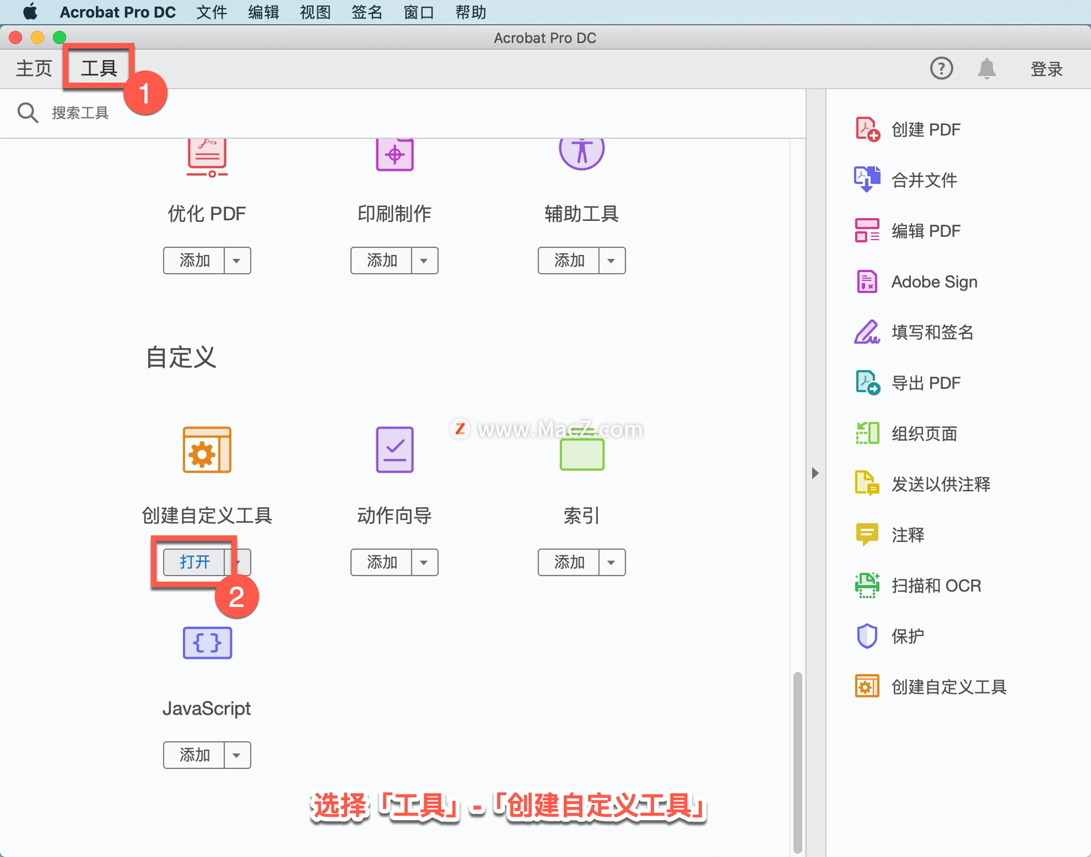Select 合并文件 in the right sidebar
This screenshot has height=857, width=1091.
click(906, 180)
